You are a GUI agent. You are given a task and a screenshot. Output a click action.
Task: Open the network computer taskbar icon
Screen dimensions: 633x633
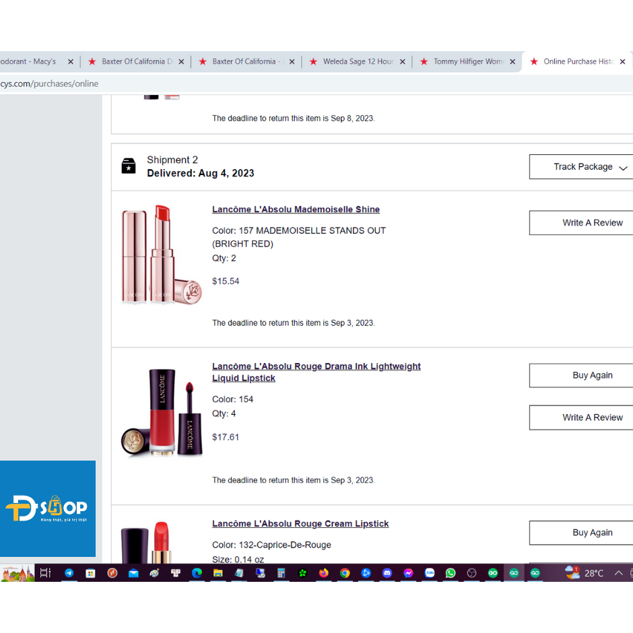[x=261, y=573]
